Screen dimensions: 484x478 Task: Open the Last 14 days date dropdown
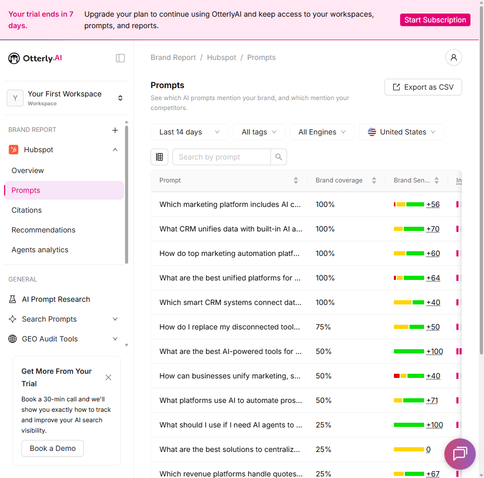click(x=189, y=132)
